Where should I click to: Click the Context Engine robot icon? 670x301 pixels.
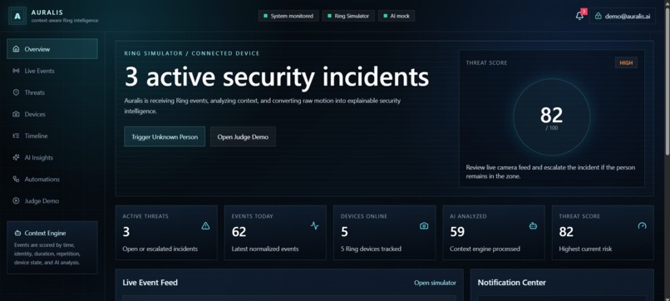click(17, 233)
